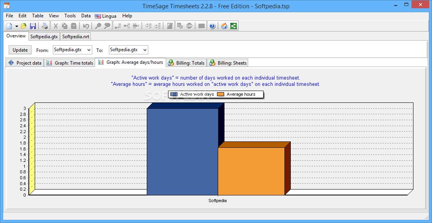Save the project with the floppy icon
Image resolution: width=432 pixels, height=223 pixels.
33,26
